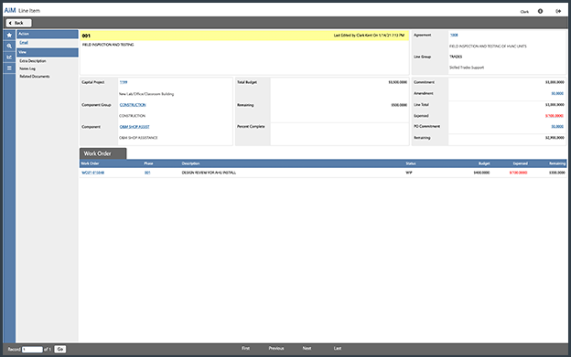Click the Remaining column header in table
Viewport: 571px width, 357px height.
tap(557, 163)
